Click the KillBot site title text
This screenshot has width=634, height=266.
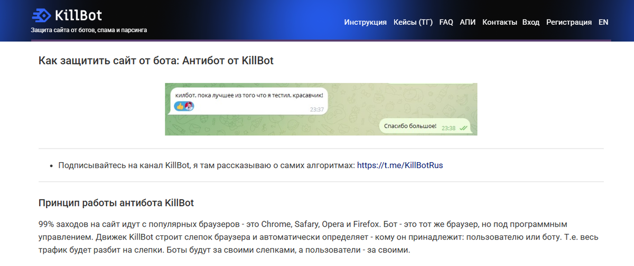click(78, 15)
